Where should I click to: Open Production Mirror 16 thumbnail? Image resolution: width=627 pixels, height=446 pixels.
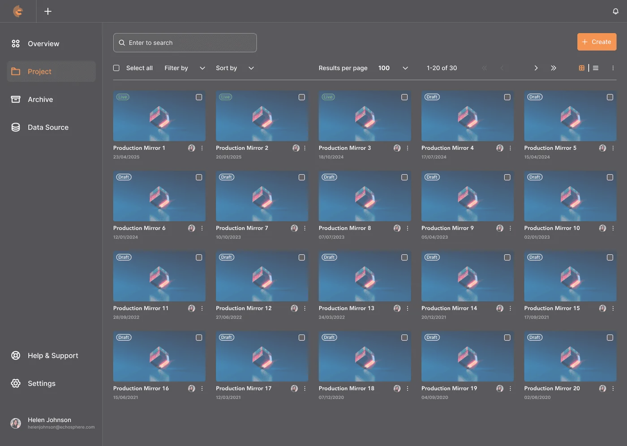point(159,356)
